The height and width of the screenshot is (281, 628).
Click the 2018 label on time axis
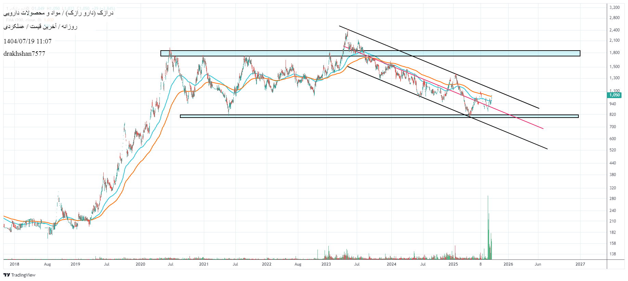click(14, 264)
